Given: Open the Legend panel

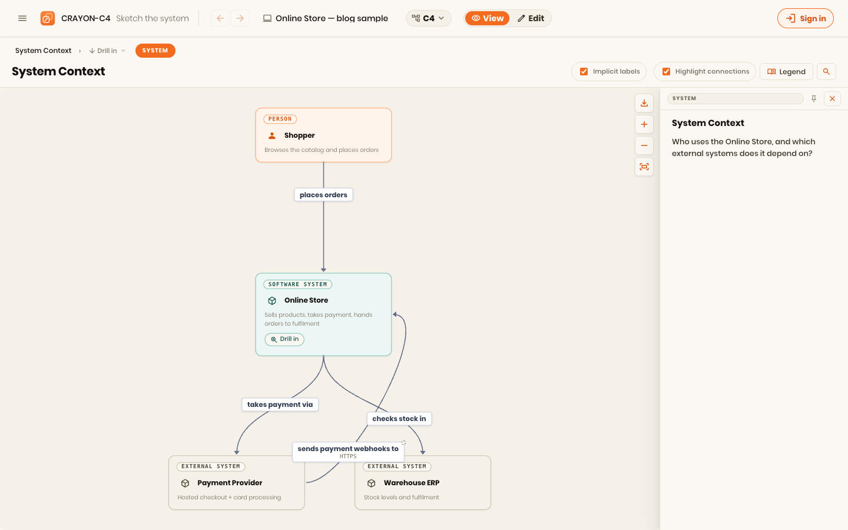Looking at the screenshot, I should (x=786, y=71).
